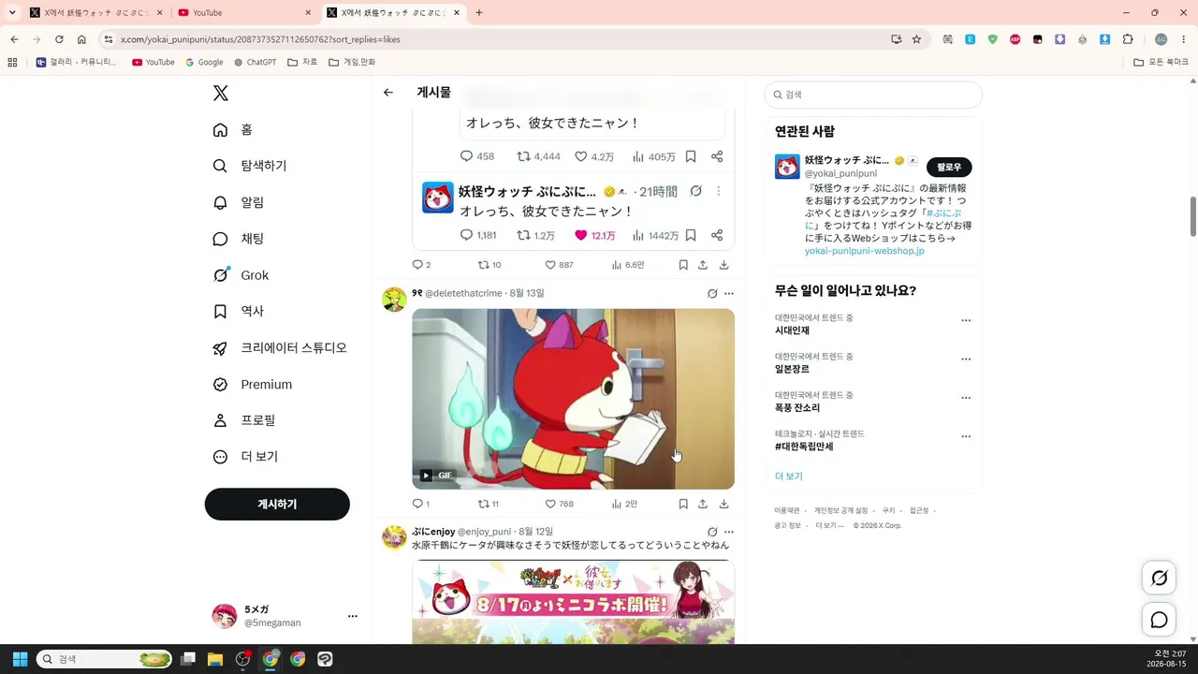The image size is (1198, 674).
Task: Reply to the post with 1,181 replies
Action: coord(478,235)
